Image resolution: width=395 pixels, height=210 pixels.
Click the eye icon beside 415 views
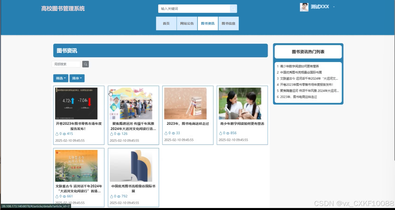click(x=64, y=134)
